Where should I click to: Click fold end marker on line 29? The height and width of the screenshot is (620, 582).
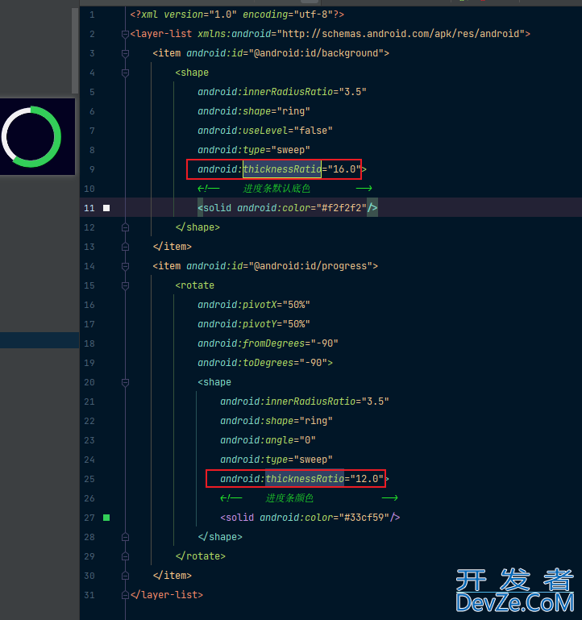(x=125, y=556)
